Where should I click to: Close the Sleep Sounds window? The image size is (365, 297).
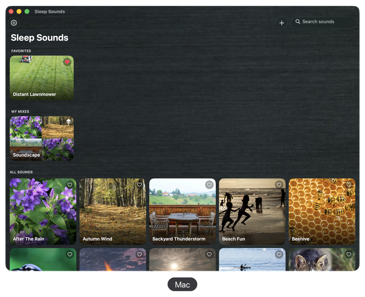[11, 11]
